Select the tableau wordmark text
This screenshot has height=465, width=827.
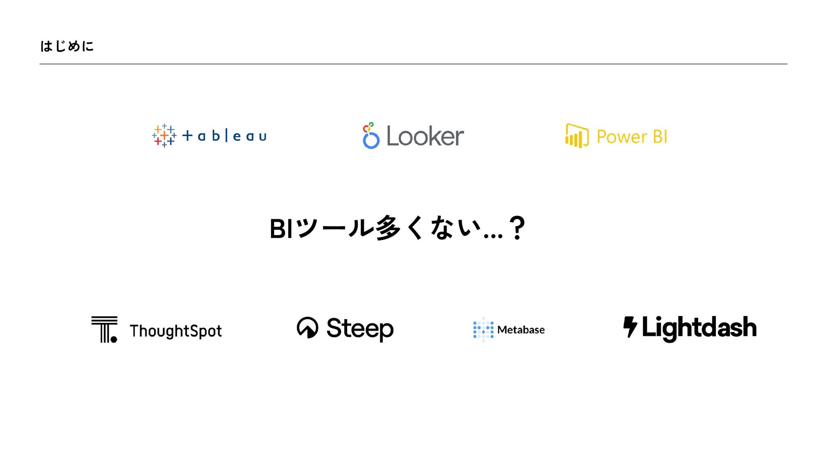point(224,136)
